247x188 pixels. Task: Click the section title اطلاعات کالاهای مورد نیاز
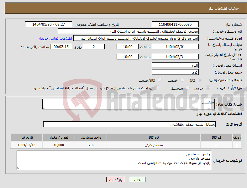[x=219, y=114]
